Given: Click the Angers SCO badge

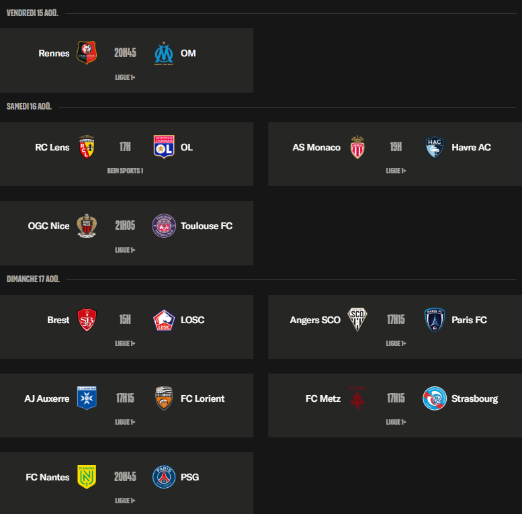Looking at the screenshot, I should (357, 320).
